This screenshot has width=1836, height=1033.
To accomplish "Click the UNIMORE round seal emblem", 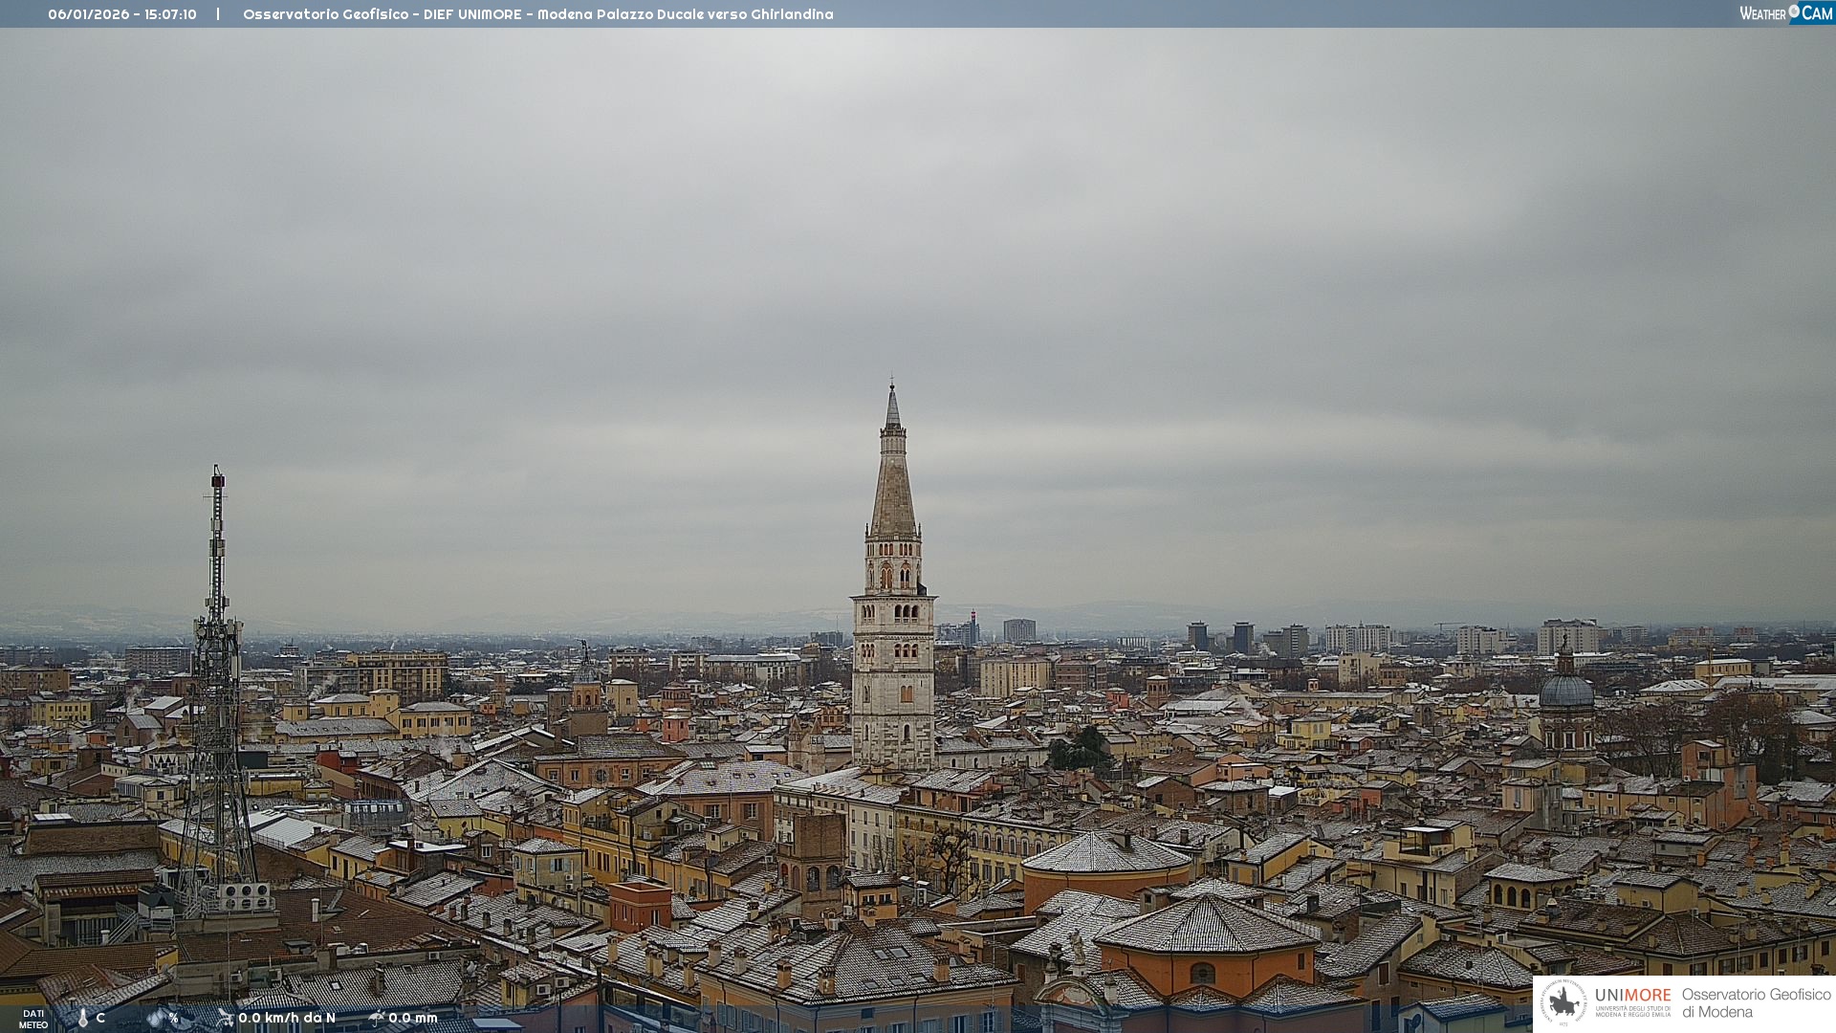I will (1564, 1002).
